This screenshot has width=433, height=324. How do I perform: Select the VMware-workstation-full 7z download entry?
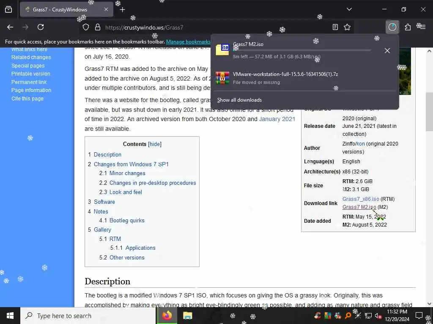tap(304, 78)
